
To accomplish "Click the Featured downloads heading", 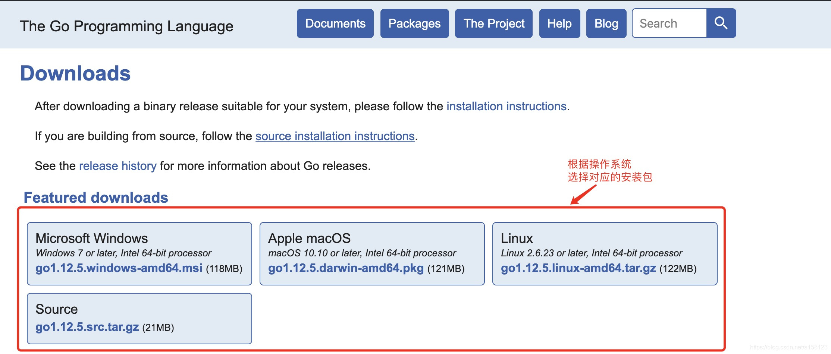I will [96, 197].
